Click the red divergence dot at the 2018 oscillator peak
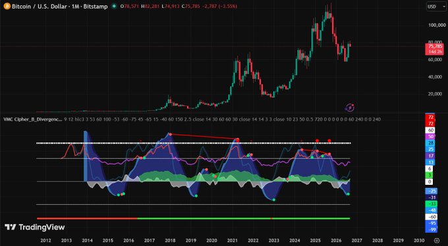The width and height of the screenshot is (448, 246). click(x=170, y=134)
